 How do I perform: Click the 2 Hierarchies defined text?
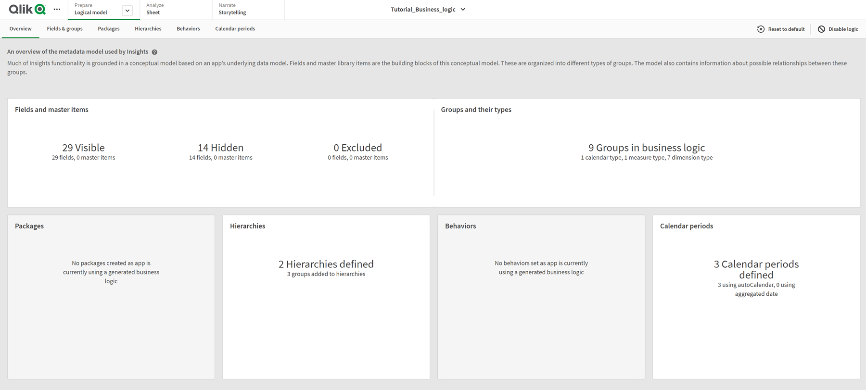click(x=326, y=264)
